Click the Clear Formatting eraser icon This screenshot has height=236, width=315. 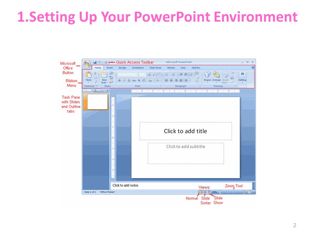pyautogui.click(x=159, y=75)
